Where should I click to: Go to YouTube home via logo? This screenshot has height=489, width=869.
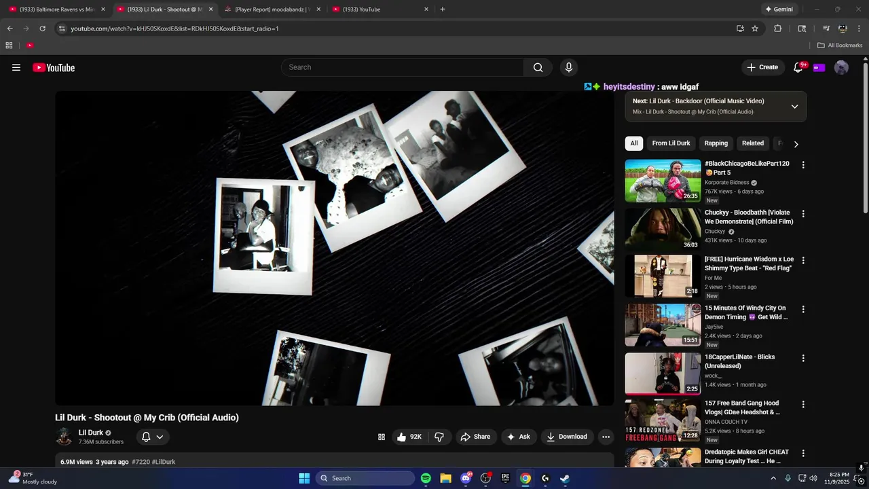pyautogui.click(x=54, y=67)
